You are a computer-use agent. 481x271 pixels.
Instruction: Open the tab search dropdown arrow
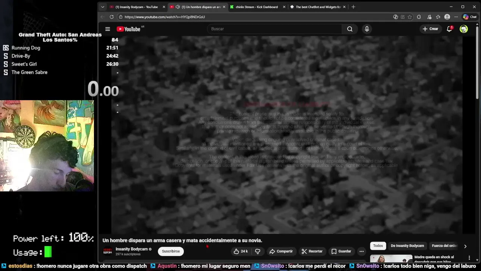point(103,7)
